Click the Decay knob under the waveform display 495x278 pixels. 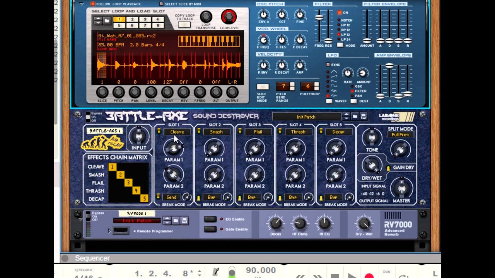pos(167,92)
